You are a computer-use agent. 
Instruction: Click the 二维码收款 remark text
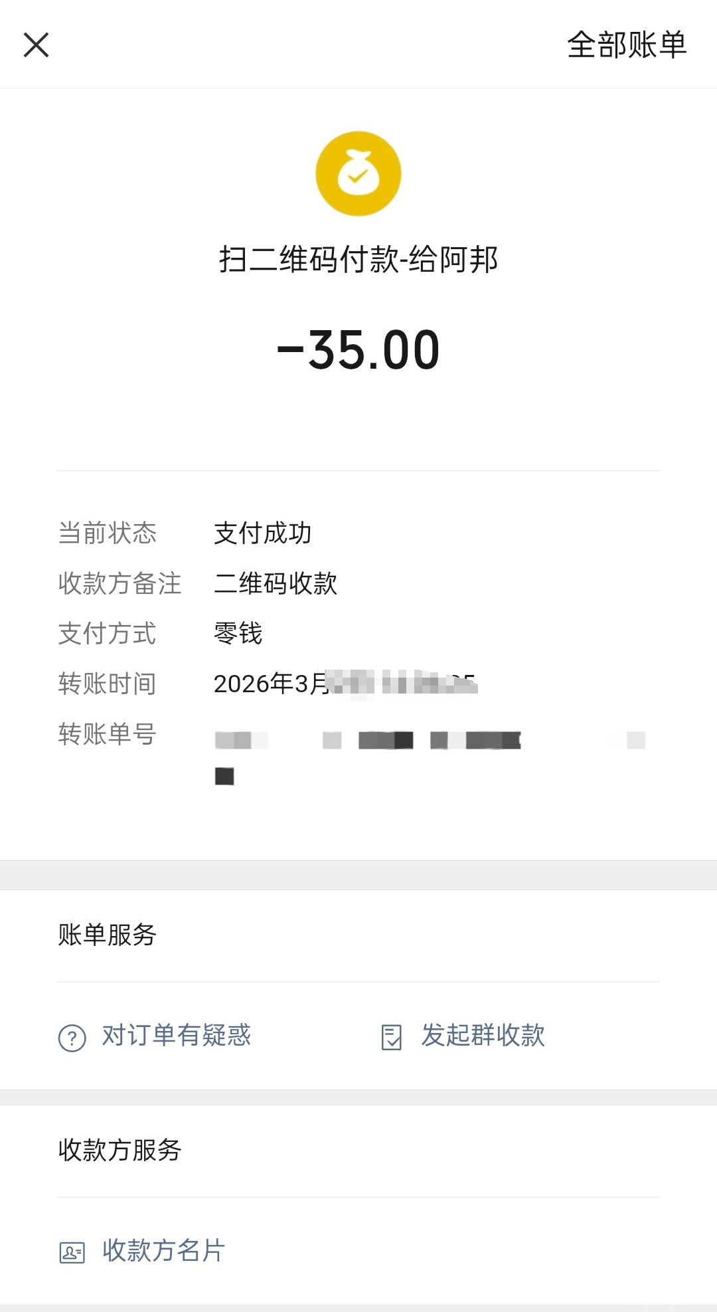(276, 583)
